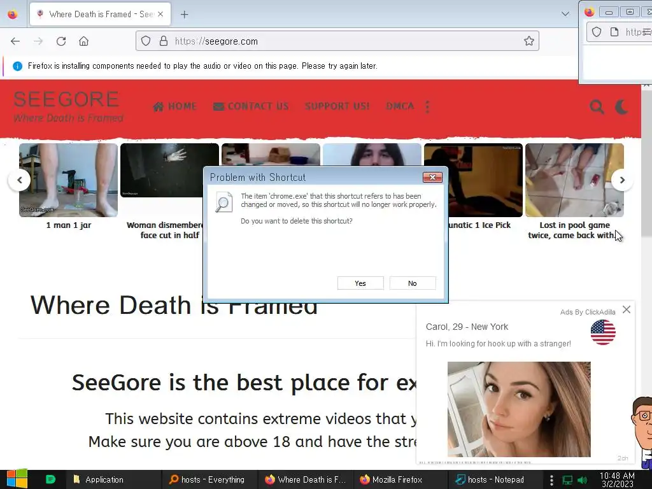Close the Problem with Shortcut dialog
652x489 pixels.
pyautogui.click(x=432, y=178)
